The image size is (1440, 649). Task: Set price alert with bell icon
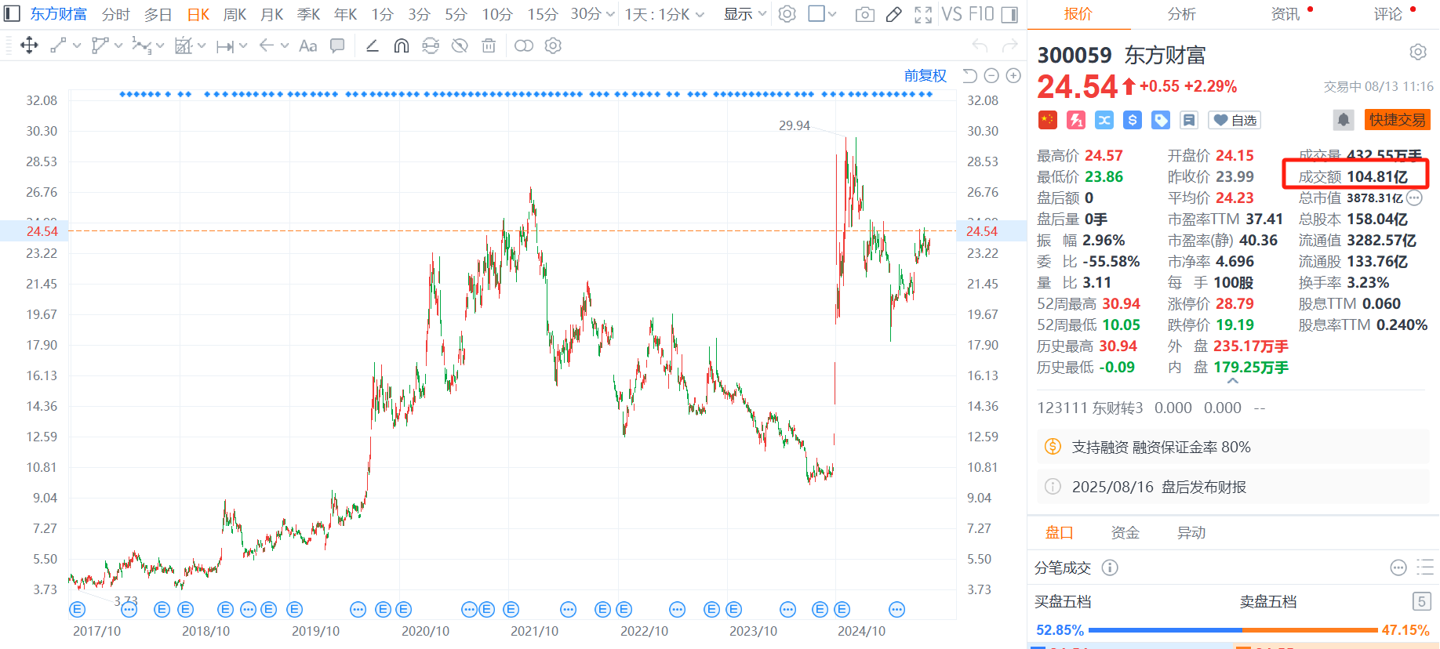[1344, 120]
